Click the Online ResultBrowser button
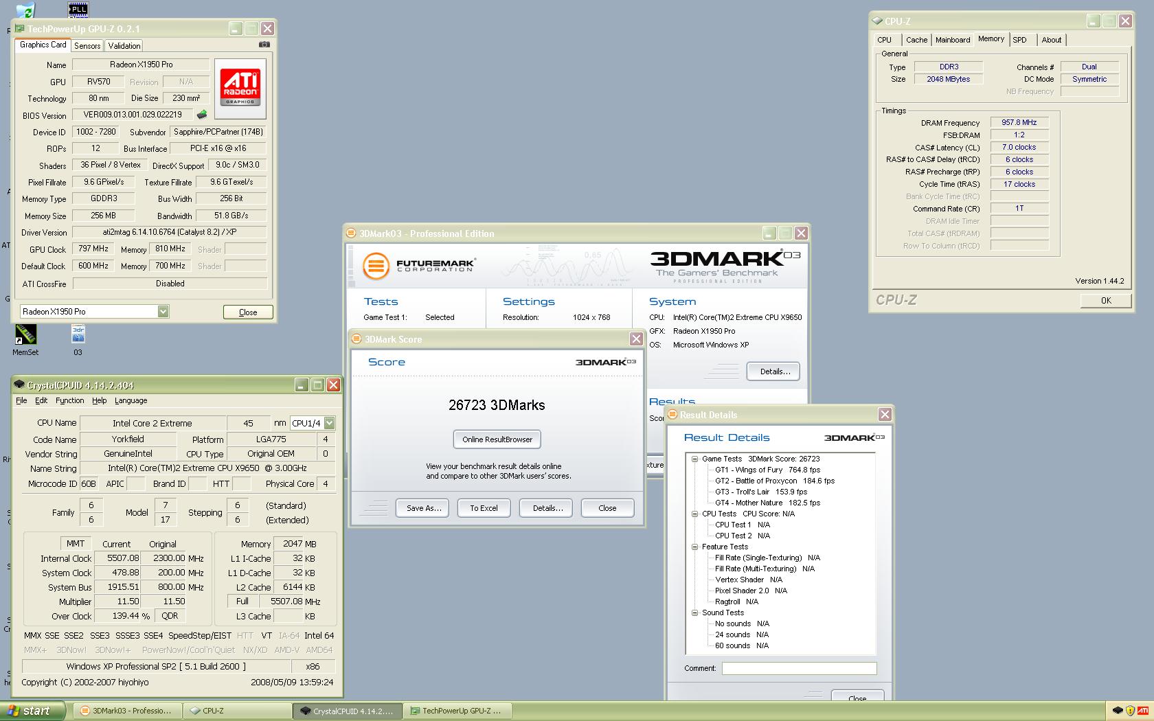Image resolution: width=1154 pixels, height=721 pixels. click(497, 439)
